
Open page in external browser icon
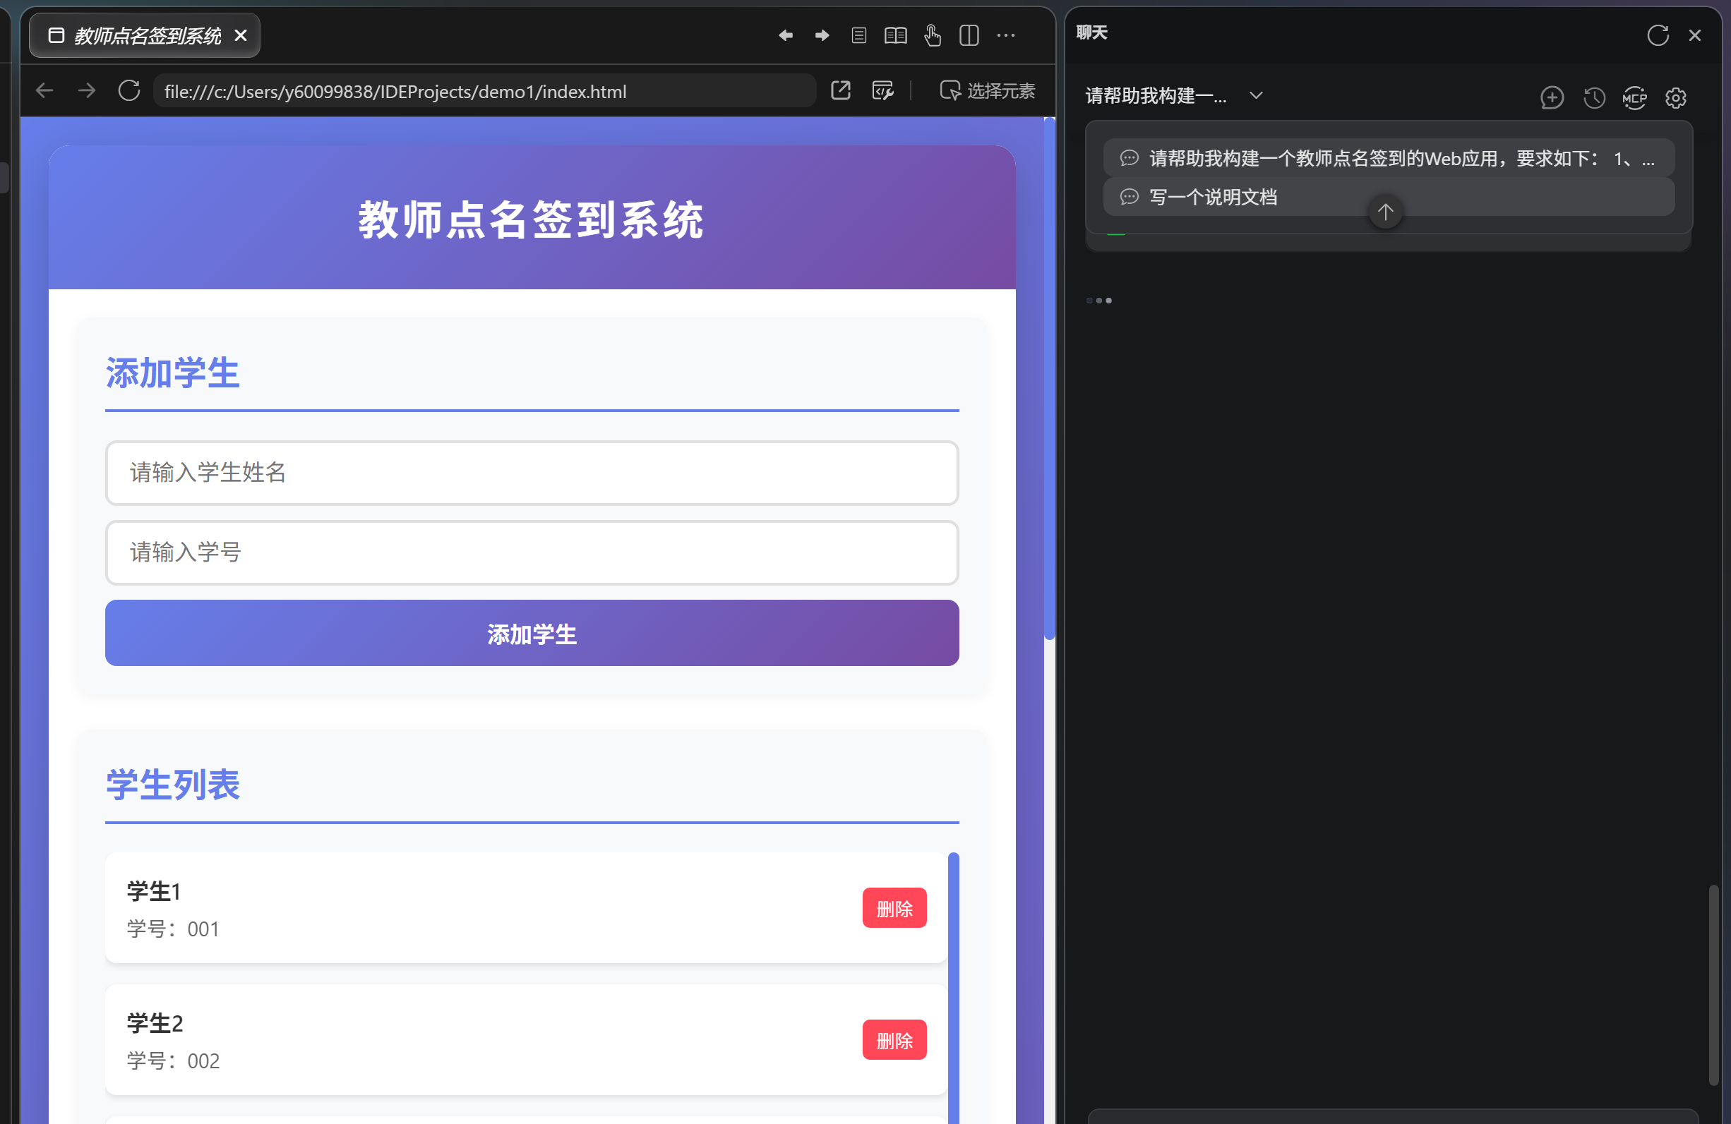840,90
